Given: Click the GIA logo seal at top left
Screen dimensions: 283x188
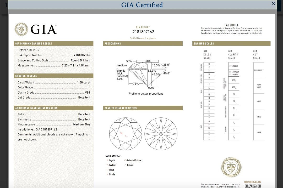Looking at the screenshot, I should [x=21, y=29].
